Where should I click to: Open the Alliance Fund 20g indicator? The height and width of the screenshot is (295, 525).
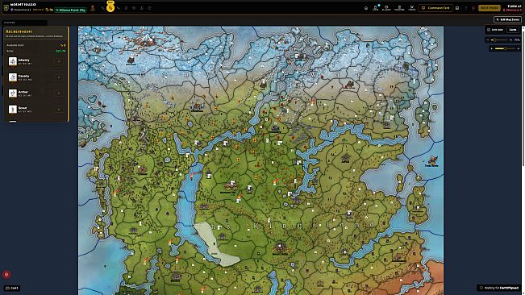click(x=71, y=10)
